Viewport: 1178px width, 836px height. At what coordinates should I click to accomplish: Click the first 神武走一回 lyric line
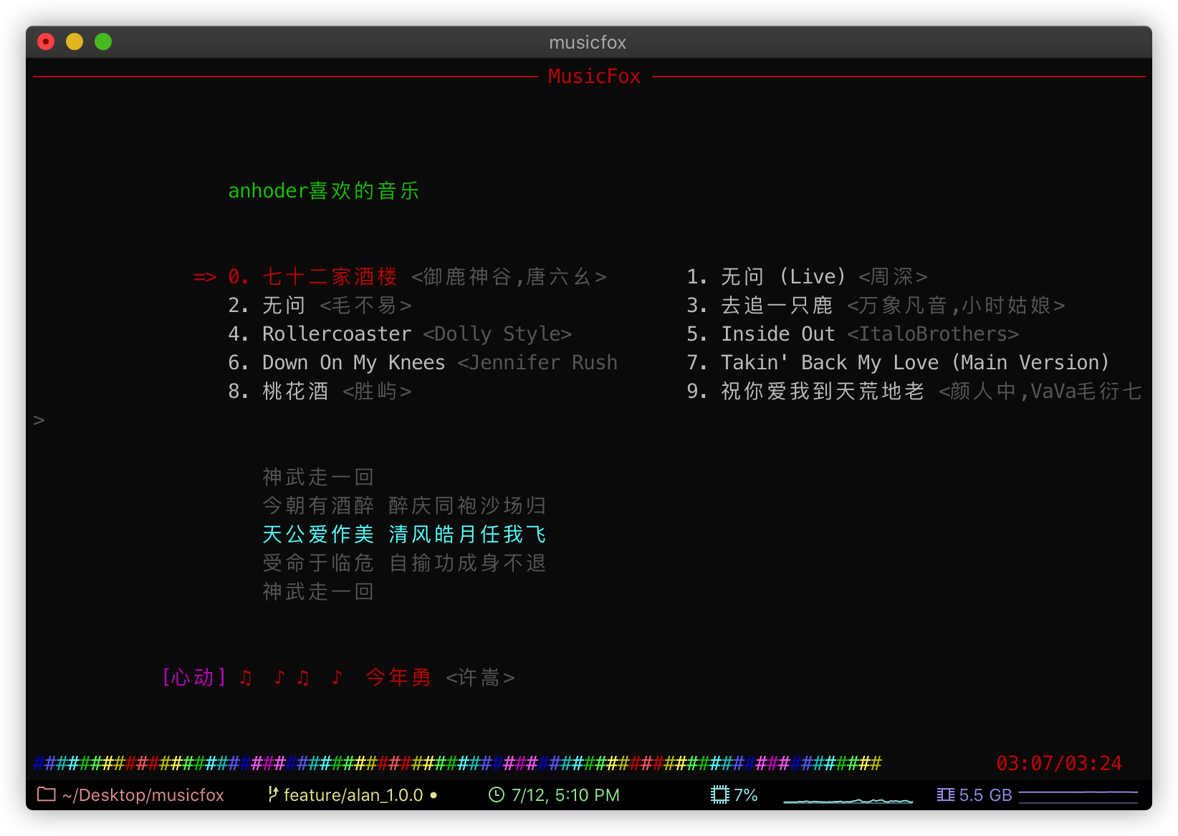coord(318,477)
